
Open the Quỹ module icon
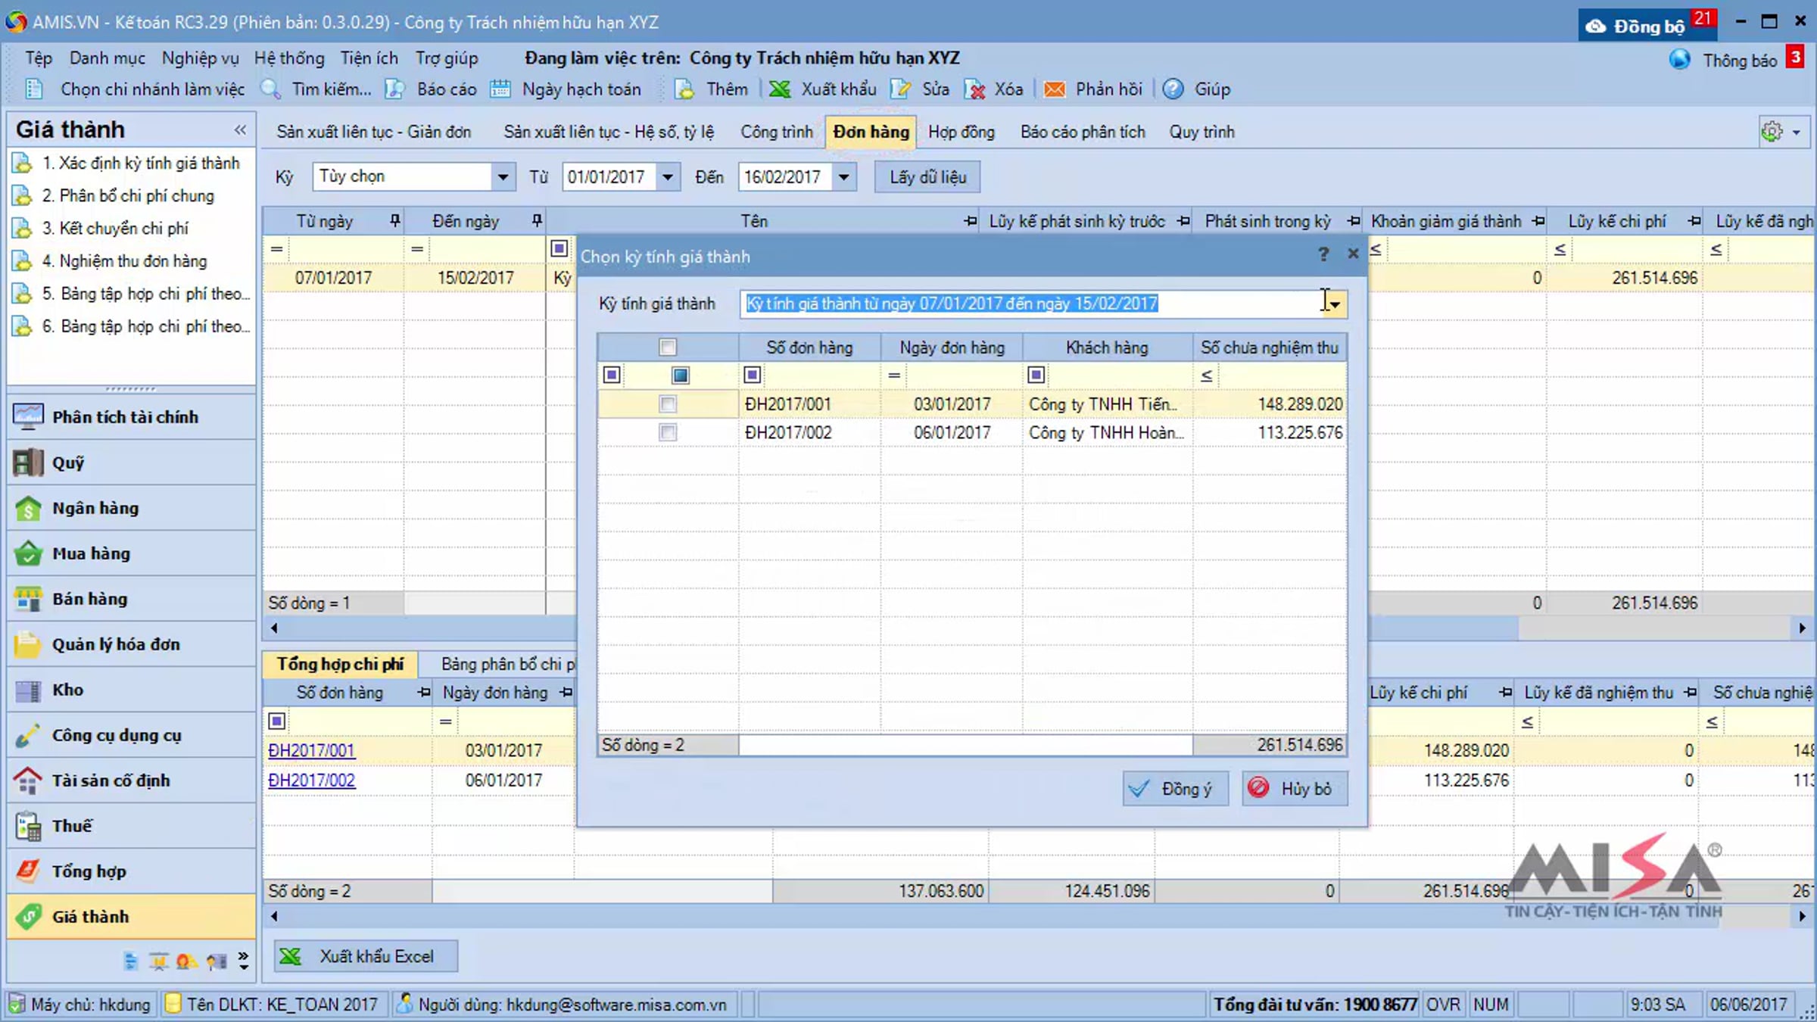pos(28,463)
